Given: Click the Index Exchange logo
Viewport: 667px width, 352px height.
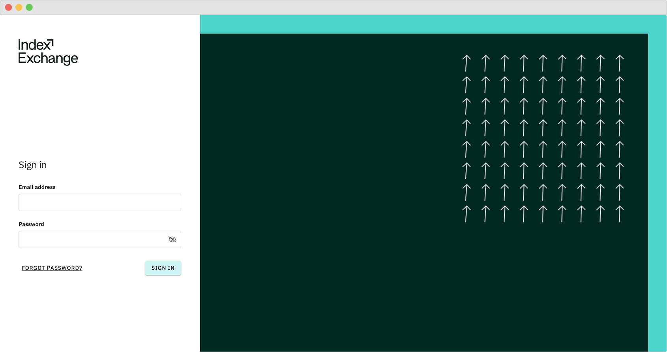Looking at the screenshot, I should point(48,52).
